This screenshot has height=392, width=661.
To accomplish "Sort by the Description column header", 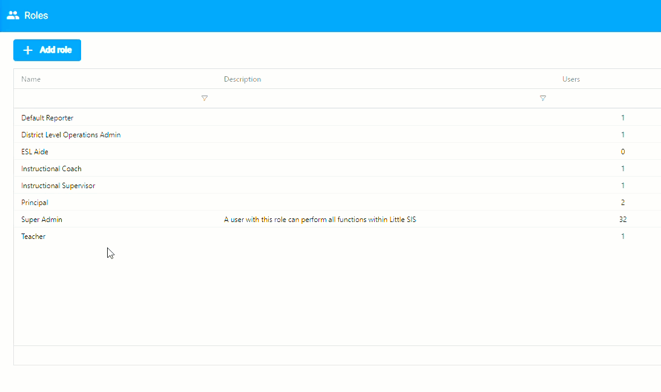I will 242,79.
